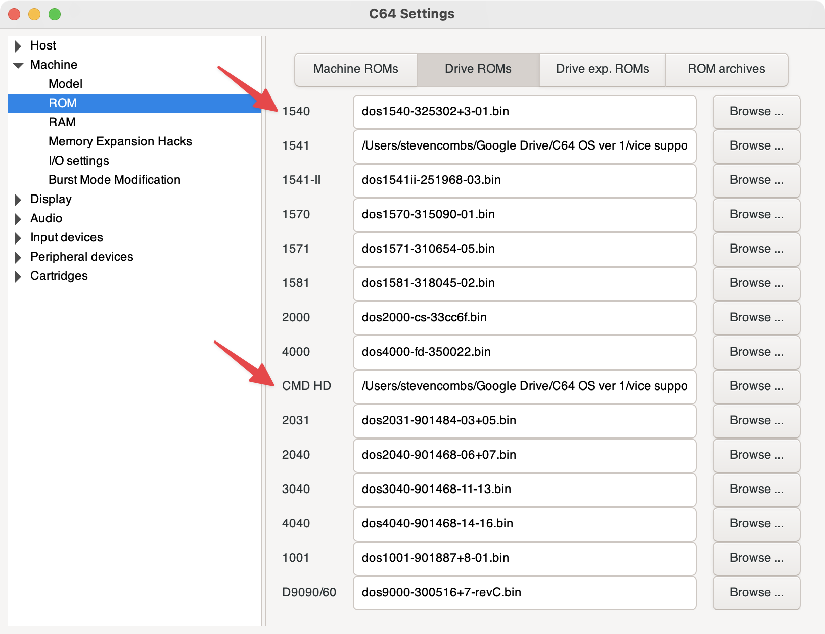Expand the Peripheral devices section
825x634 pixels.
coord(18,257)
